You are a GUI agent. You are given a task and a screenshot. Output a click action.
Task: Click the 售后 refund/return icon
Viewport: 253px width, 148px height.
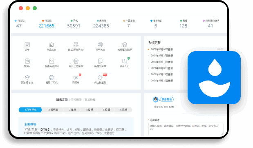(76, 45)
